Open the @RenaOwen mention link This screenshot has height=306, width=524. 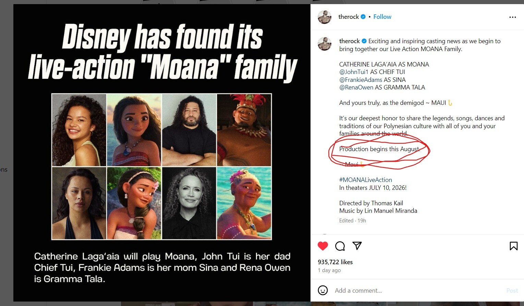(x=356, y=87)
